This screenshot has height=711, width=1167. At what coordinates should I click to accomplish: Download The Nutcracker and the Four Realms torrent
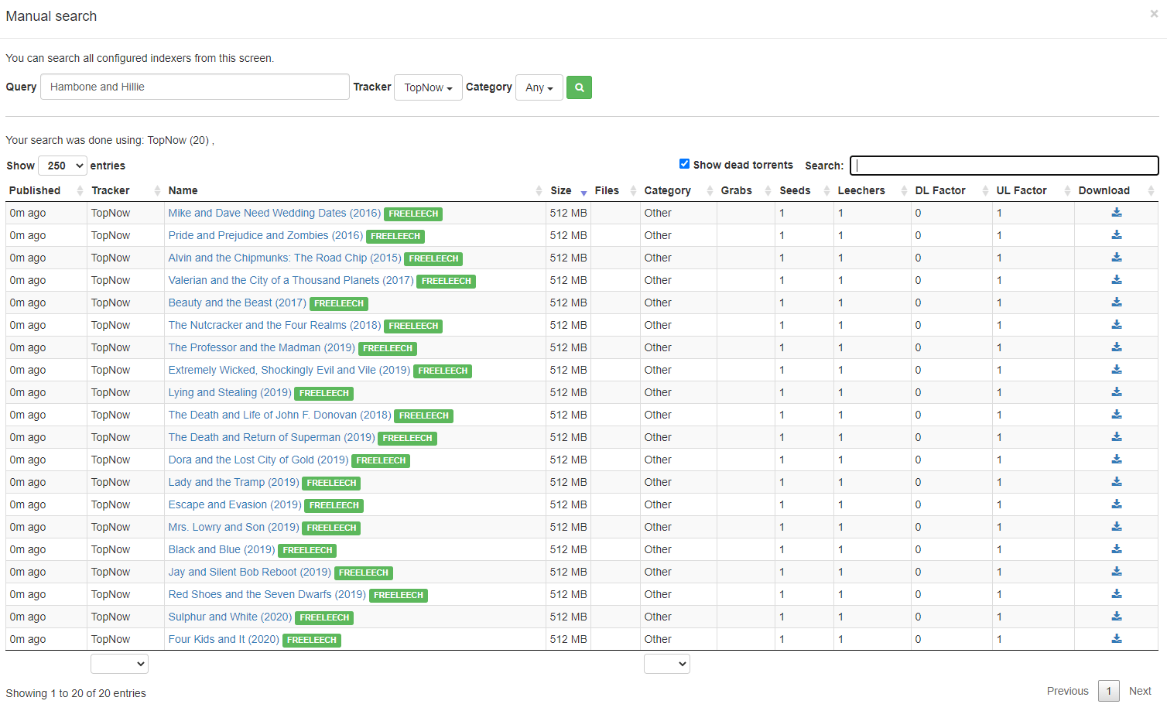pos(1116,325)
